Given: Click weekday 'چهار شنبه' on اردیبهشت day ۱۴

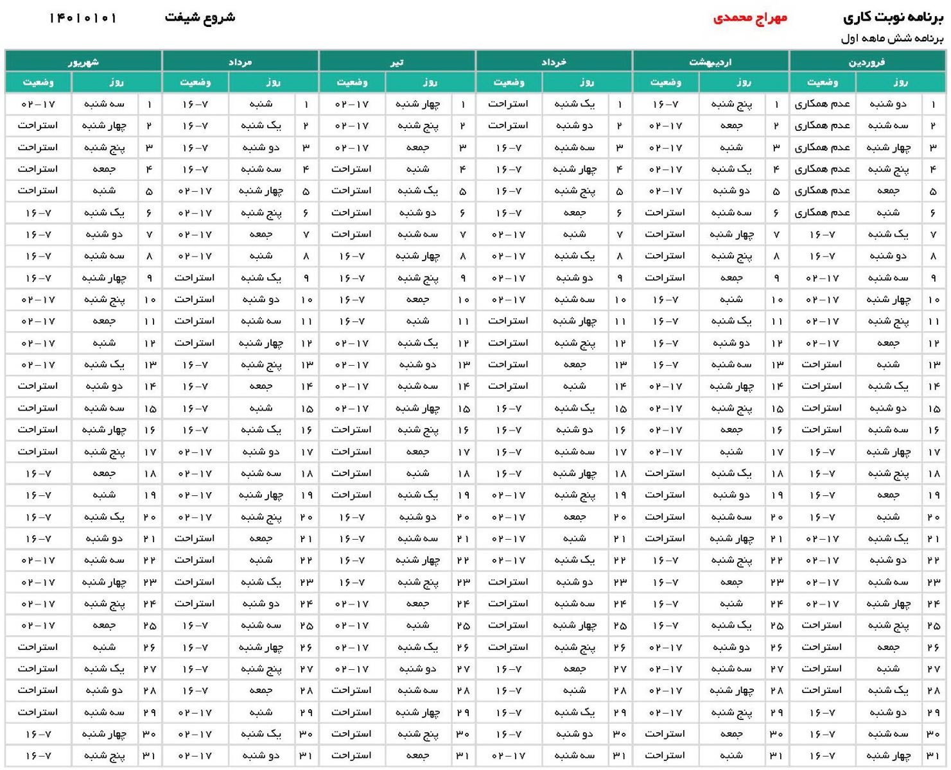Looking at the screenshot, I should (731, 386).
